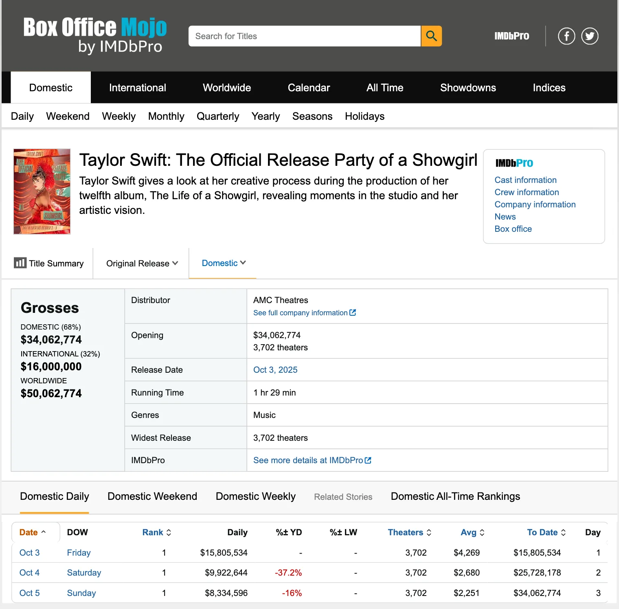Click the IMDbPro logo in sidebar box
Image resolution: width=619 pixels, height=609 pixels.
[x=514, y=163]
